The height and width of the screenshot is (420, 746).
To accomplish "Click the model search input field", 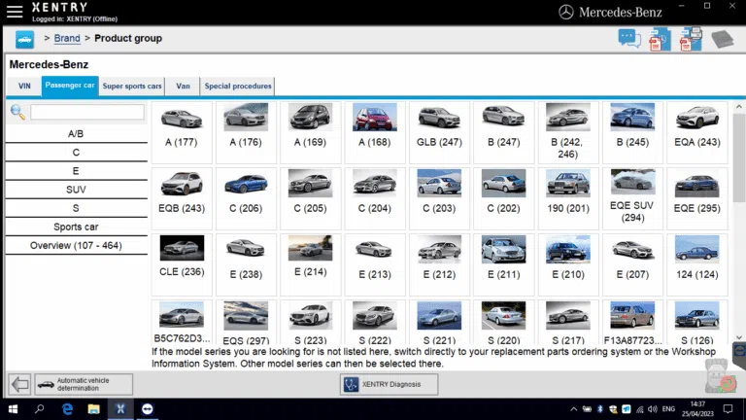I will (87, 113).
